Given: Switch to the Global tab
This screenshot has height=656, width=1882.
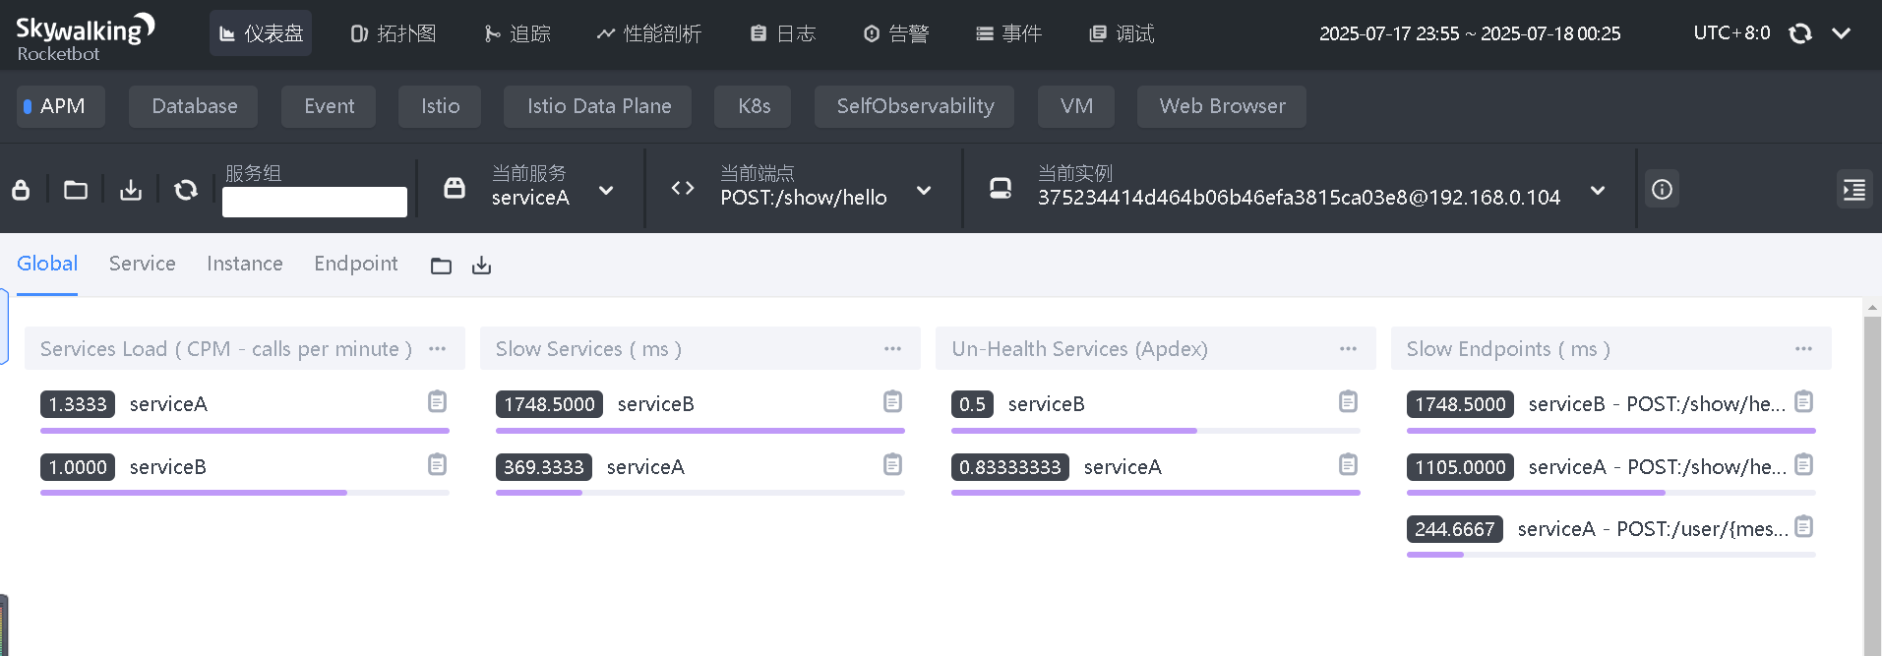Looking at the screenshot, I should click(x=47, y=264).
